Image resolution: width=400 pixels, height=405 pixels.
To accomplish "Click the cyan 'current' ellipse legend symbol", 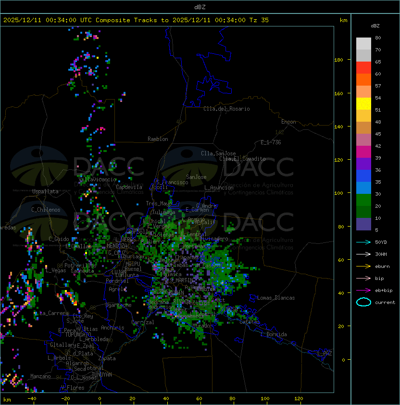I will [363, 302].
